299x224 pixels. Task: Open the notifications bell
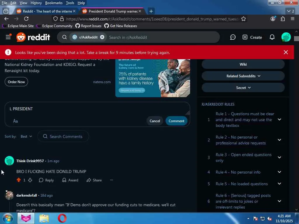272,37
